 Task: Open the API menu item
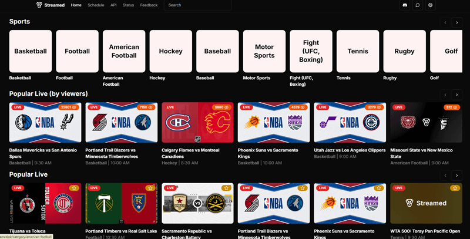[113, 5]
